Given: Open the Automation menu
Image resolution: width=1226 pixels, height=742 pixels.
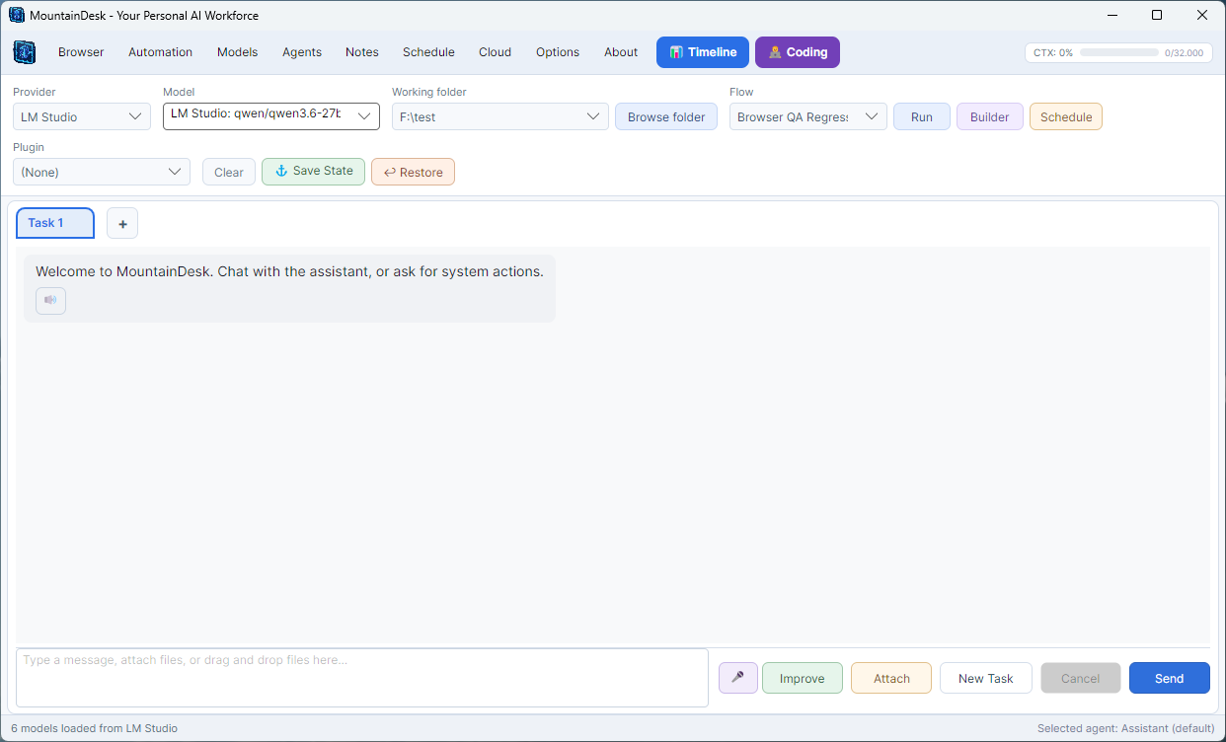Looking at the screenshot, I should 160,52.
